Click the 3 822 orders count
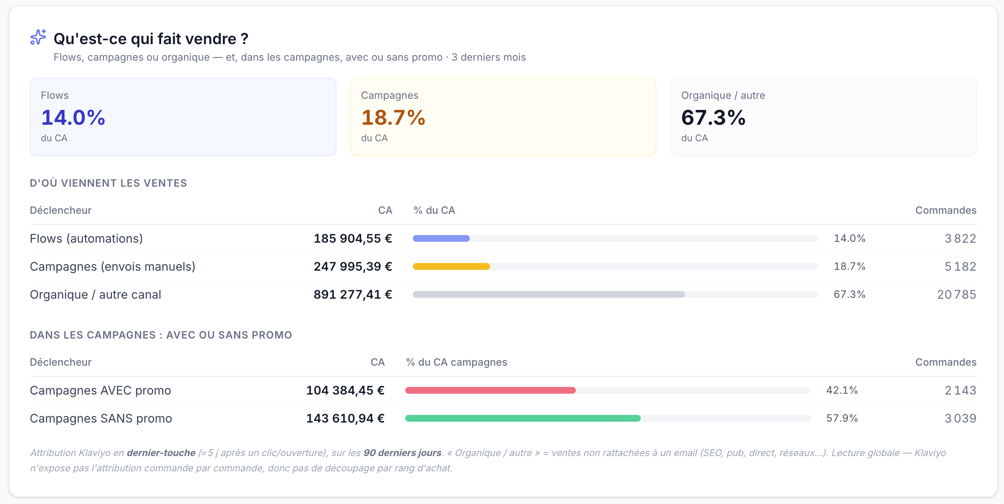The image size is (1004, 504). click(960, 238)
